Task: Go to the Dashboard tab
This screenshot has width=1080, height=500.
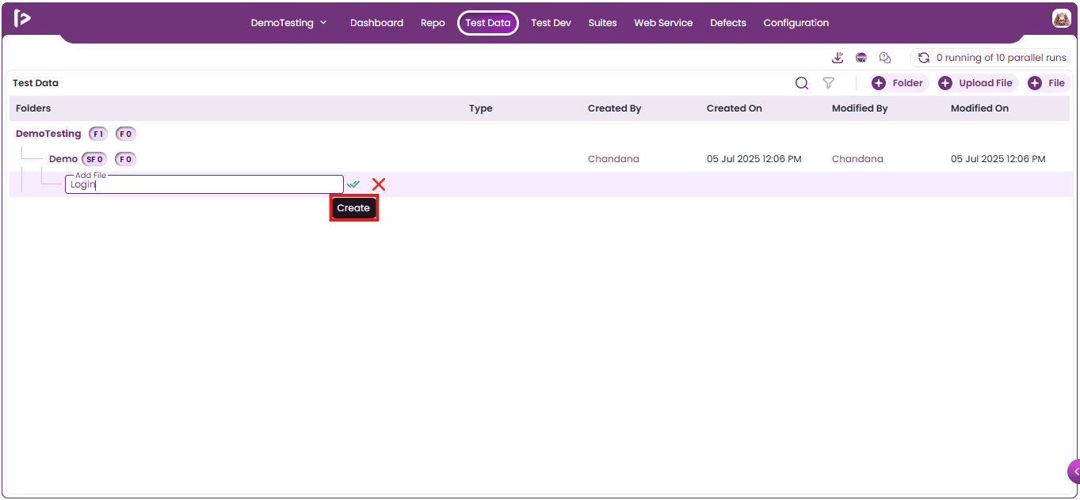Action: [x=376, y=23]
